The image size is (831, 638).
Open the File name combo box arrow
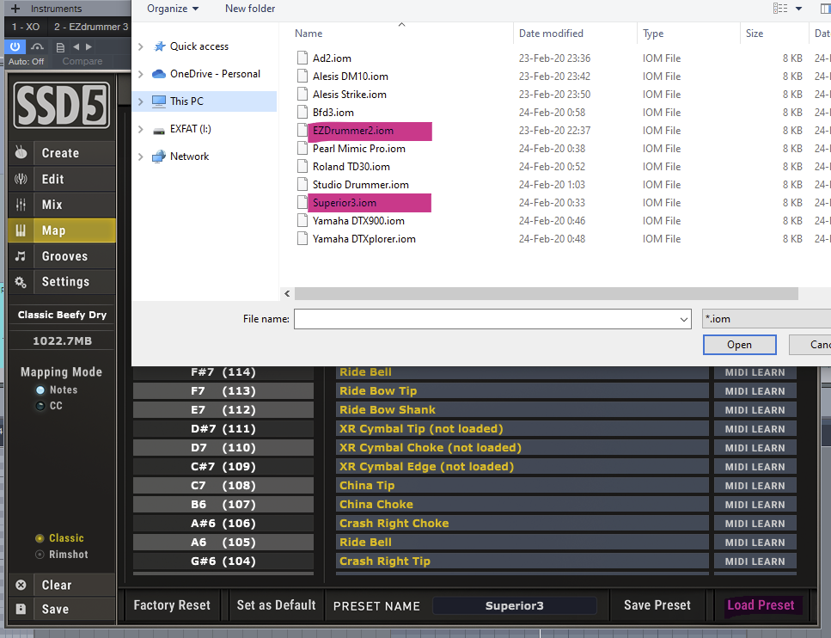(684, 319)
